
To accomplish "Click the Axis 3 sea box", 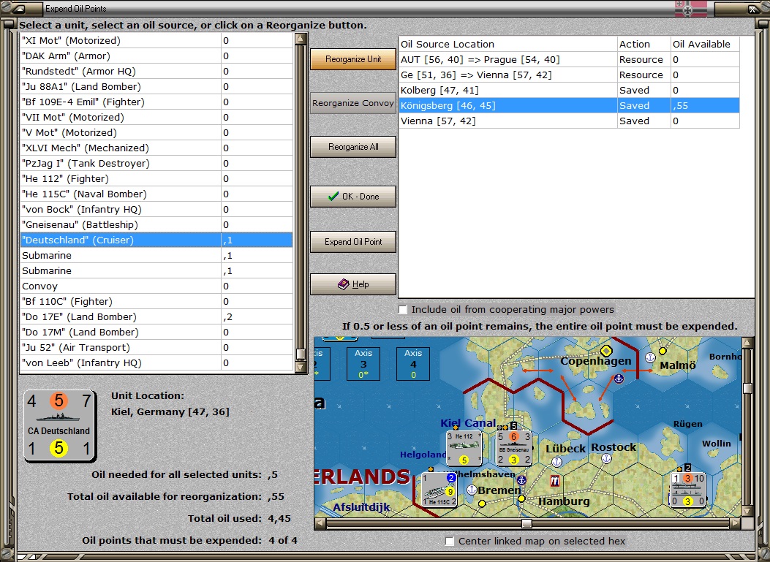I will pos(363,364).
